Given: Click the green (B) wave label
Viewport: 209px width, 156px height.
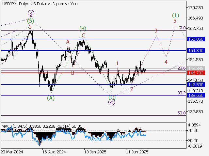Looking at the screenshot, I should click(x=83, y=29).
